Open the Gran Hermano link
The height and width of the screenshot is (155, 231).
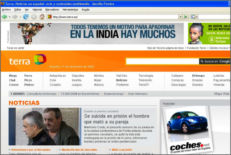click(x=138, y=94)
